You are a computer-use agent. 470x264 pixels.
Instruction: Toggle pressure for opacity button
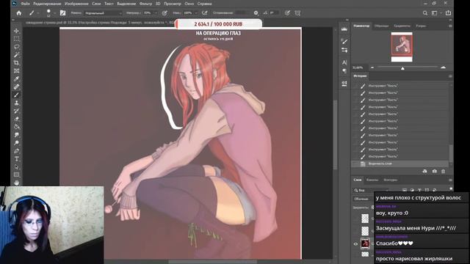164,13
